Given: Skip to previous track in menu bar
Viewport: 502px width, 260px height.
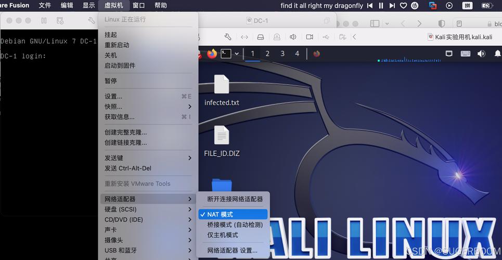Looking at the screenshot, I should (x=370, y=5).
